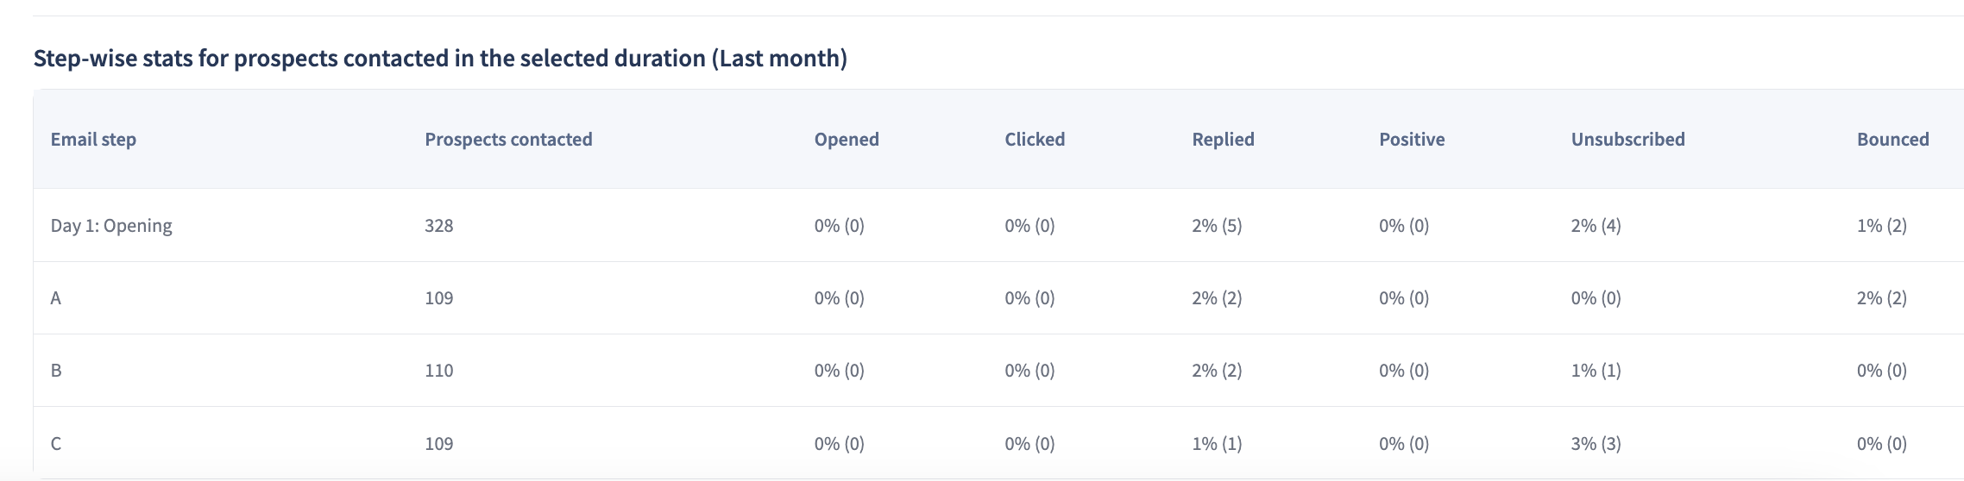Click the 328 prospects contacted value
Image resolution: width=1964 pixels, height=481 pixels.
coord(438,226)
